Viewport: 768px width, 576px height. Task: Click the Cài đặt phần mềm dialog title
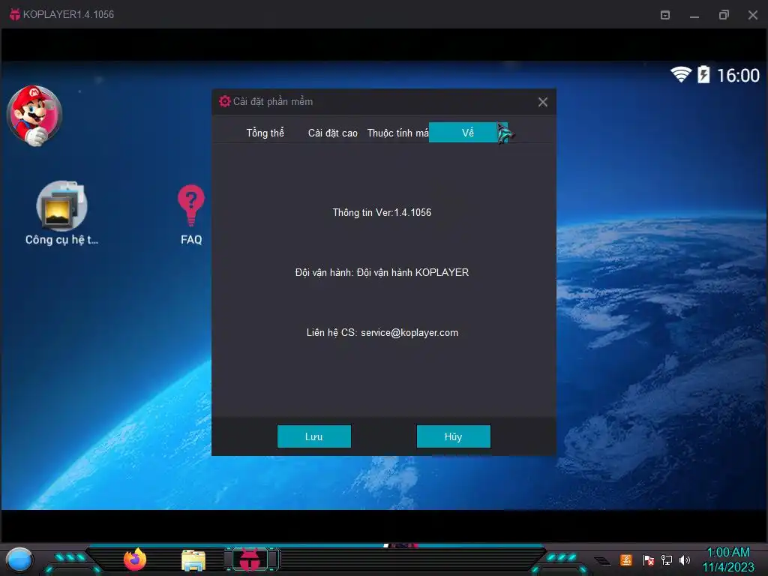[273, 101]
